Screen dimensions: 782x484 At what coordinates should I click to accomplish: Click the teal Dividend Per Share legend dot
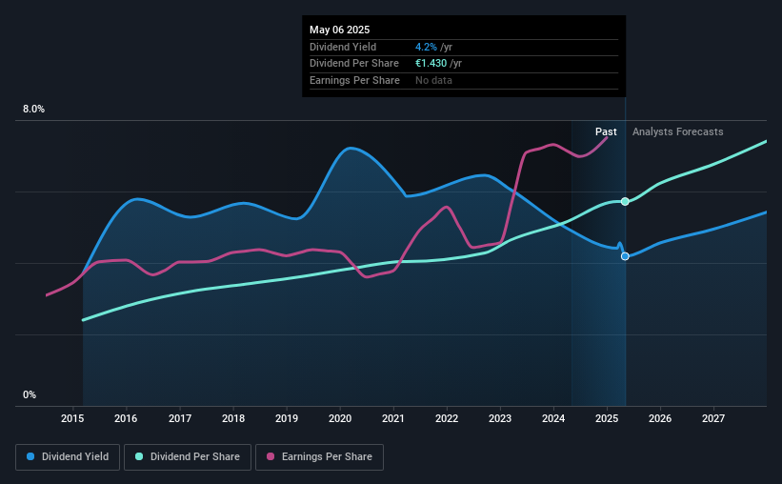coord(139,456)
